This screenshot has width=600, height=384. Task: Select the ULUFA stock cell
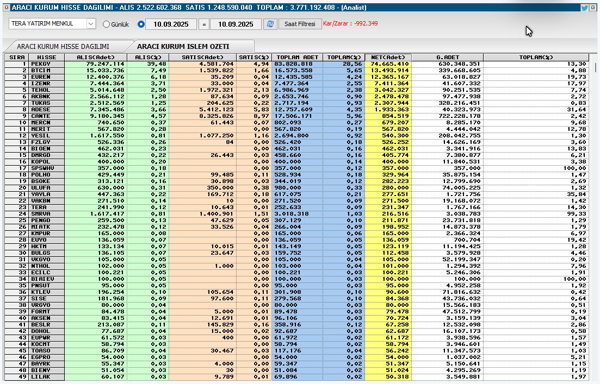(47, 187)
